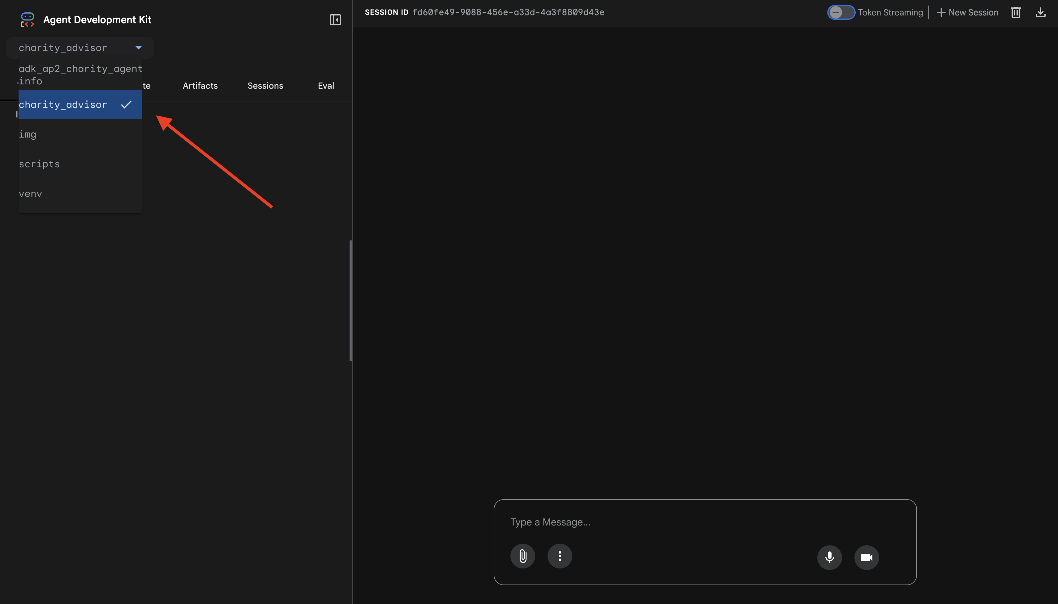Viewport: 1058px width, 604px height.
Task: Start a New Session
Action: click(x=968, y=12)
